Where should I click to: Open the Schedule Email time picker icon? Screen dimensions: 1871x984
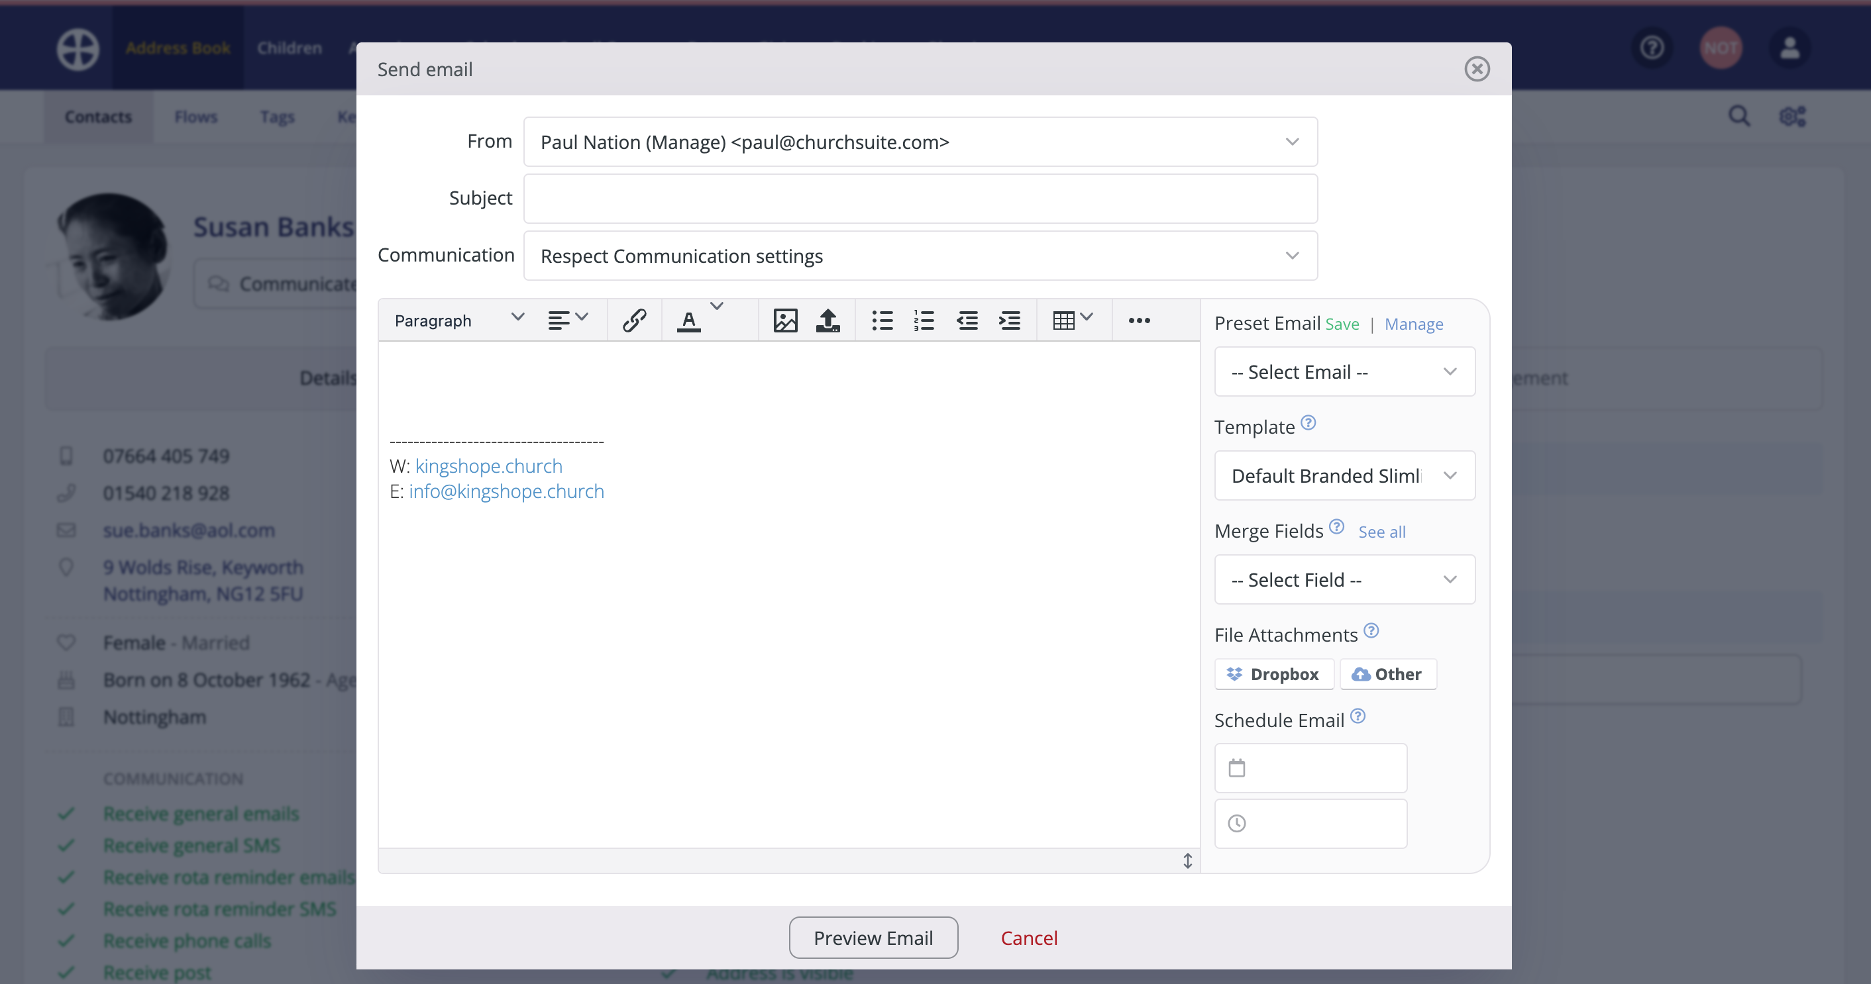tap(1238, 824)
